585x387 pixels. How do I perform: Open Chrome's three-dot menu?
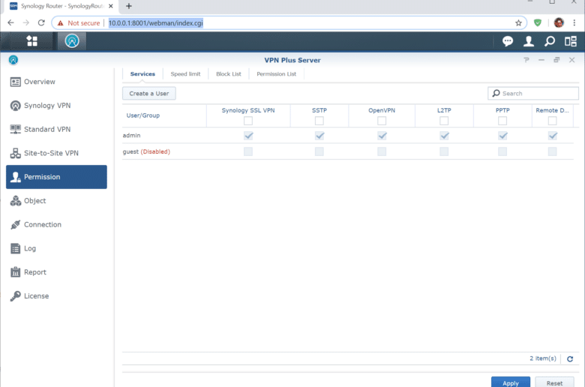pyautogui.click(x=574, y=22)
